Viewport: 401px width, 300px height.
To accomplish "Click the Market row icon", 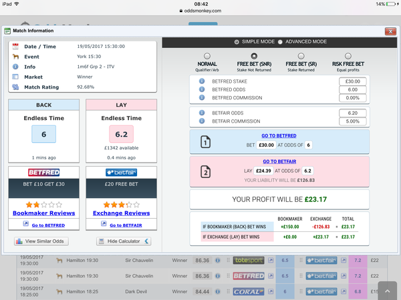I will (15, 77).
